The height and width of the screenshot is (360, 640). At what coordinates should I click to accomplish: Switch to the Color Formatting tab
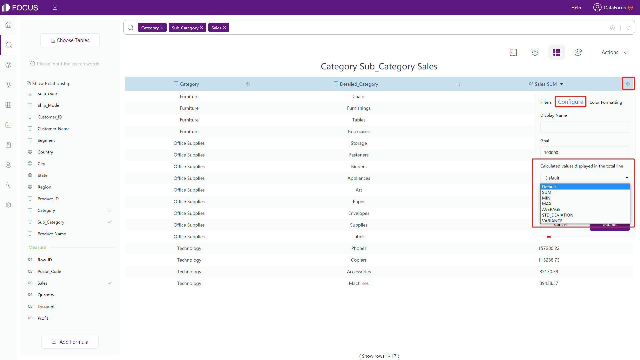pyautogui.click(x=606, y=102)
